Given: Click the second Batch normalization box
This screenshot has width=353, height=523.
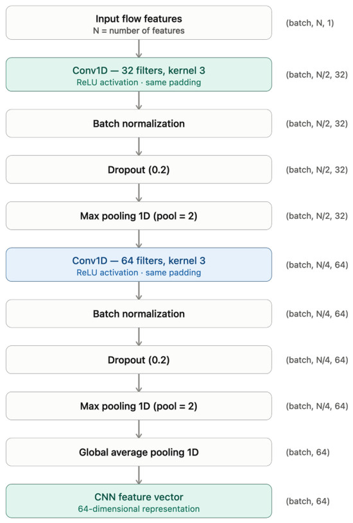Looking at the screenshot, I should point(139,314).
